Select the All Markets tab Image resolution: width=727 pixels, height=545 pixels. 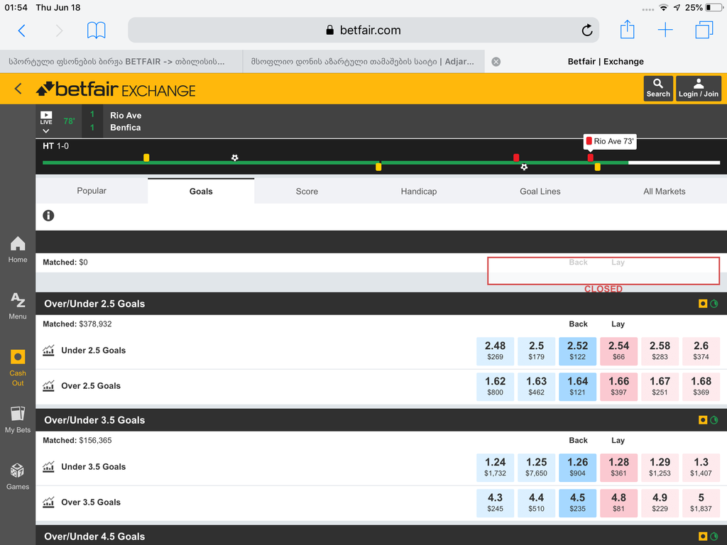664,191
